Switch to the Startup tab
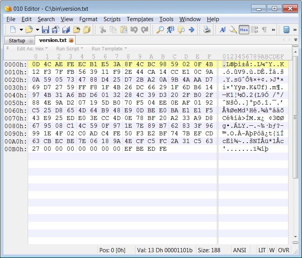 tap(17, 41)
